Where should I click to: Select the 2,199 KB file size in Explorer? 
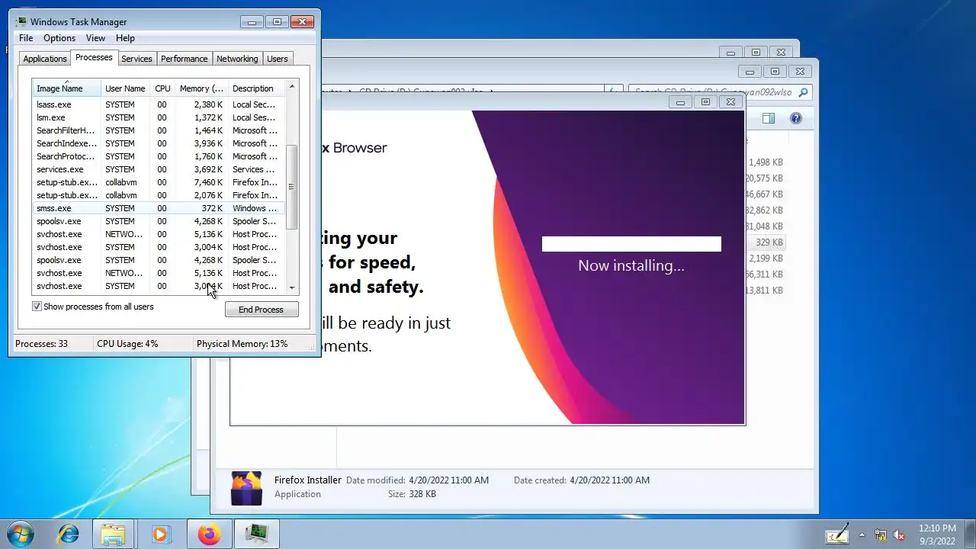tap(766, 258)
